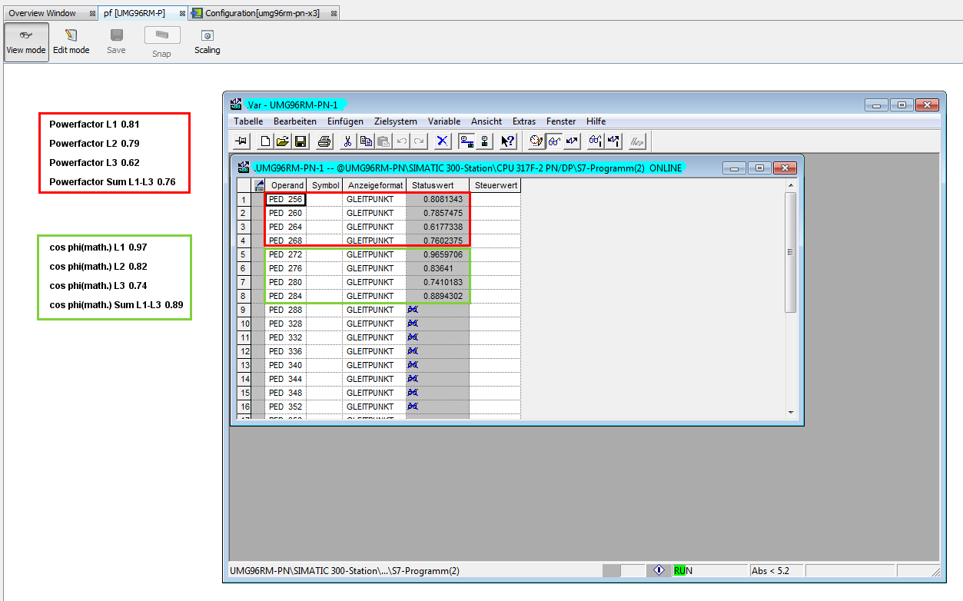Click the Open folder icon
Viewport: 963px width, 601px height.
click(x=283, y=141)
